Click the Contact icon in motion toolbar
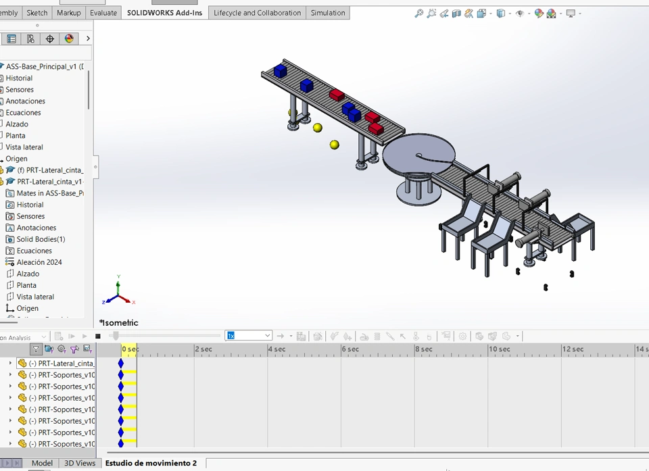 [416, 337]
